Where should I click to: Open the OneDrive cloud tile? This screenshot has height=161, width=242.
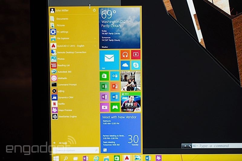125,65
